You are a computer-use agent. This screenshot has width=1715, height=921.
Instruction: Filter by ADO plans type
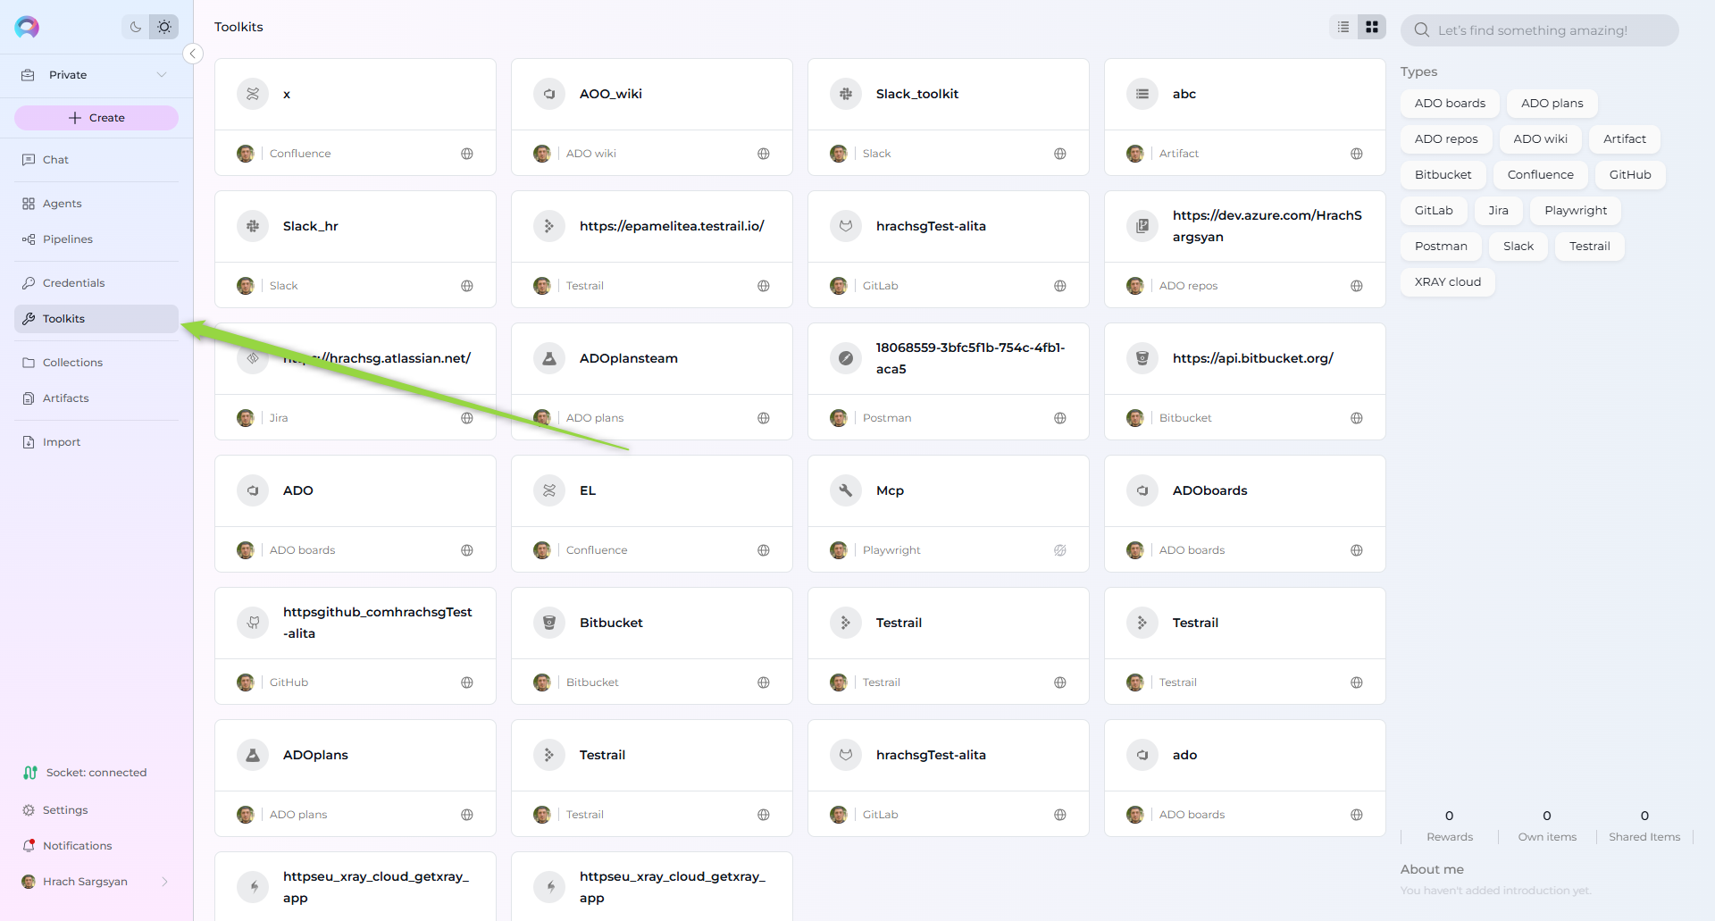coord(1552,104)
